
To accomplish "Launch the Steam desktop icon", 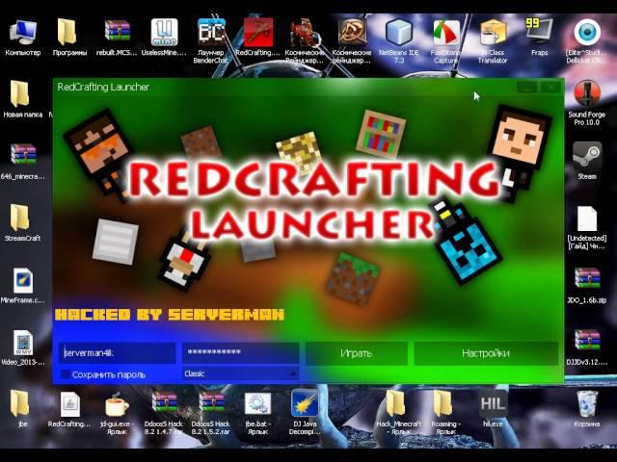I will (x=587, y=156).
